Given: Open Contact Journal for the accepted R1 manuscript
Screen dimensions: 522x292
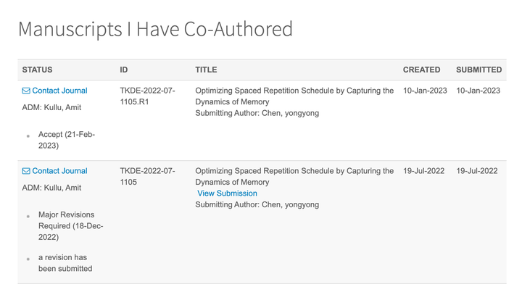Looking at the screenshot, I should [59, 91].
